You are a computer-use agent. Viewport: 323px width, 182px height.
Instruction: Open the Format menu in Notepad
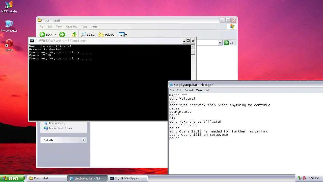pos(189,90)
